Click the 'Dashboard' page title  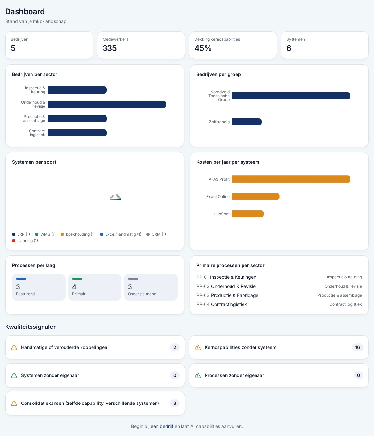pyautogui.click(x=25, y=12)
